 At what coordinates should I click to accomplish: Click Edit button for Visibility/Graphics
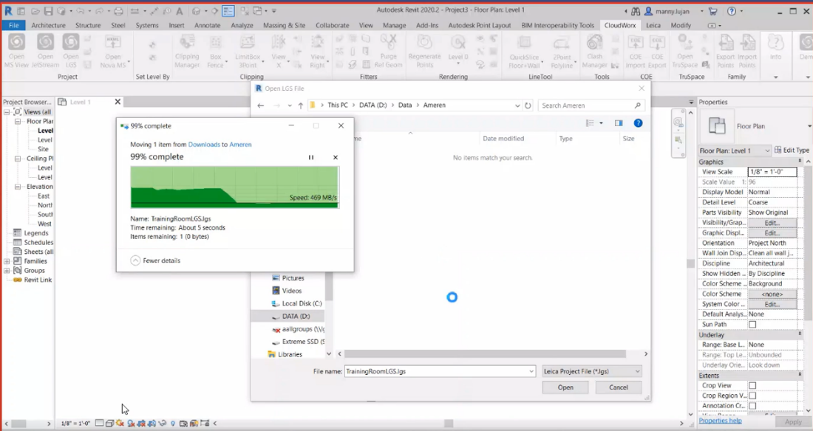click(772, 223)
